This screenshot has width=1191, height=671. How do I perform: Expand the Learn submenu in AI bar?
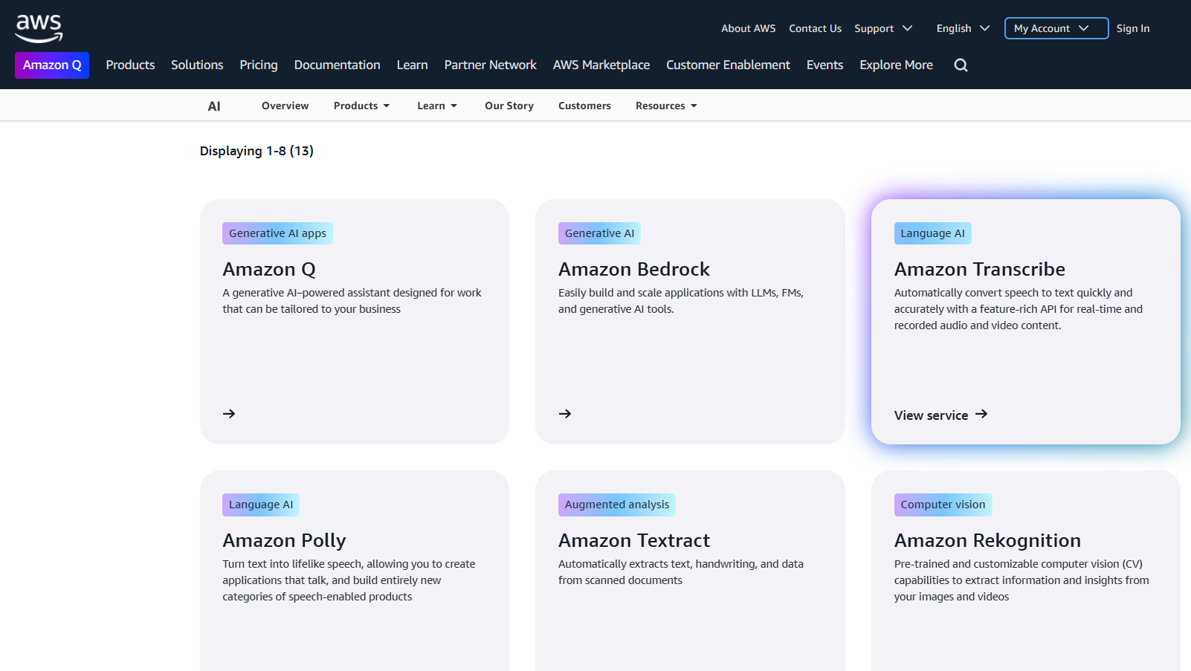pyautogui.click(x=437, y=106)
